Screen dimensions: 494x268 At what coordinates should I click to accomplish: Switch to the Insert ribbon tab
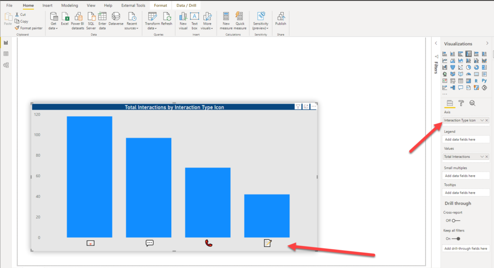coord(47,5)
